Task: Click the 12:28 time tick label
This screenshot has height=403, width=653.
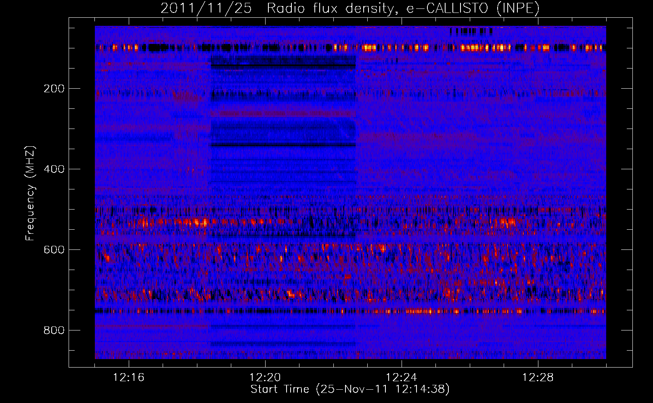Action: pyautogui.click(x=538, y=378)
